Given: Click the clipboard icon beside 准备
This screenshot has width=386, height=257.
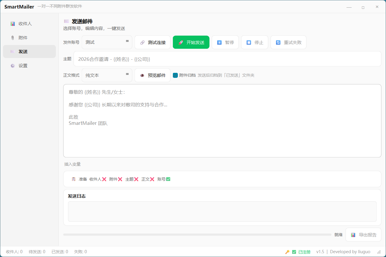Looking at the screenshot, I should pos(73,179).
